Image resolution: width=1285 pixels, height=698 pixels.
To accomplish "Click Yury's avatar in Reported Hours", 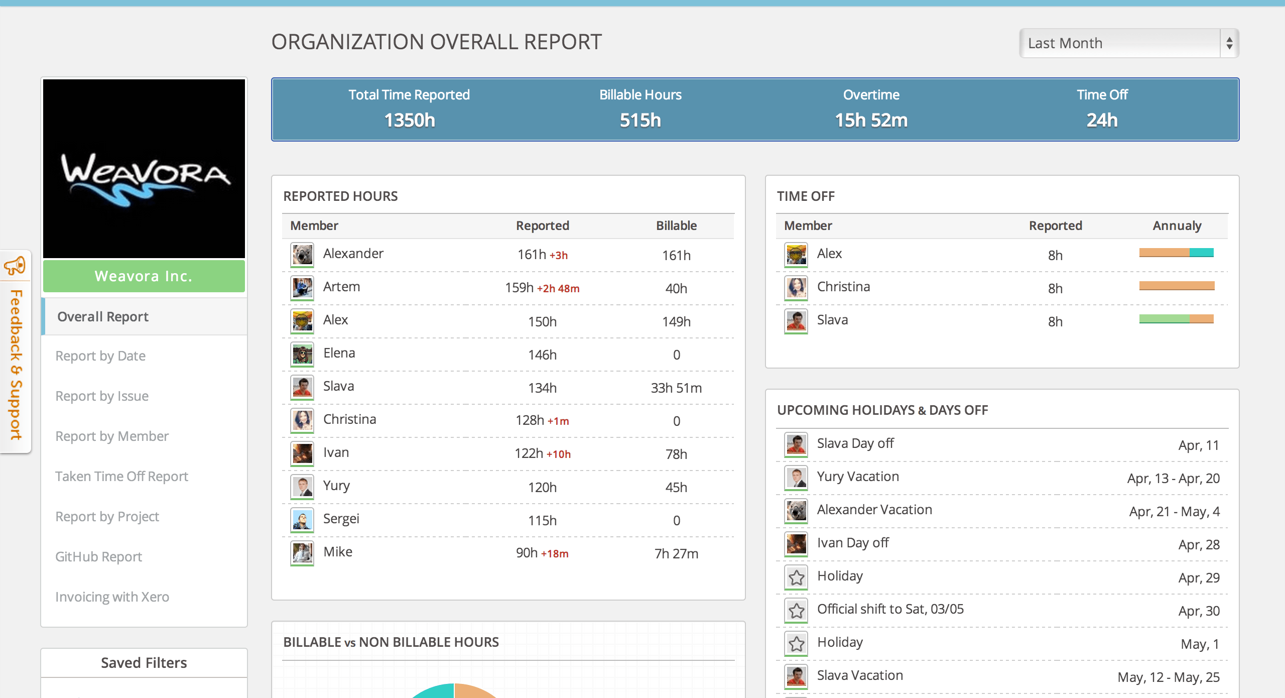I will pos(302,487).
